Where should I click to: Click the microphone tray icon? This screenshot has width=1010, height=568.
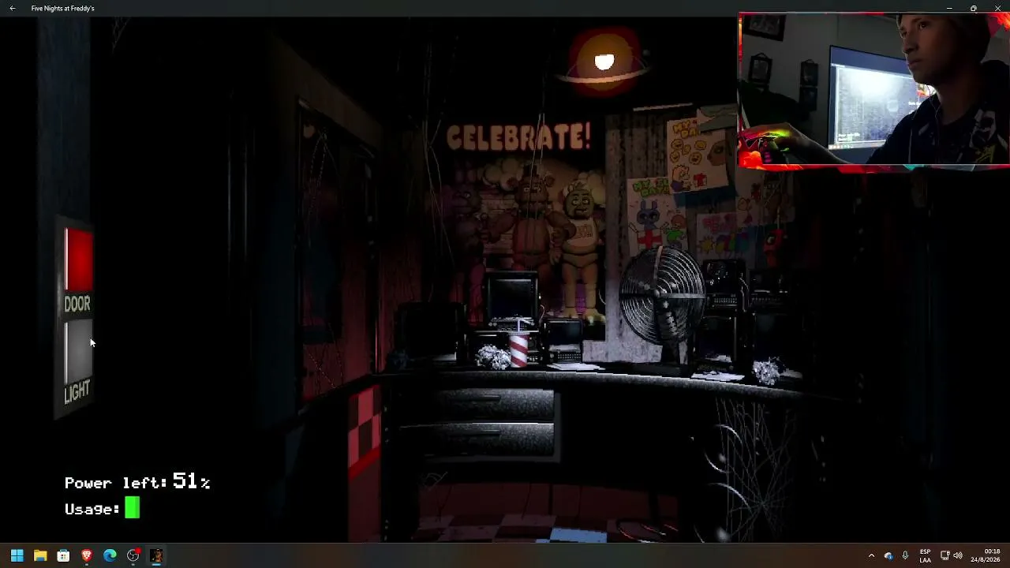905,555
